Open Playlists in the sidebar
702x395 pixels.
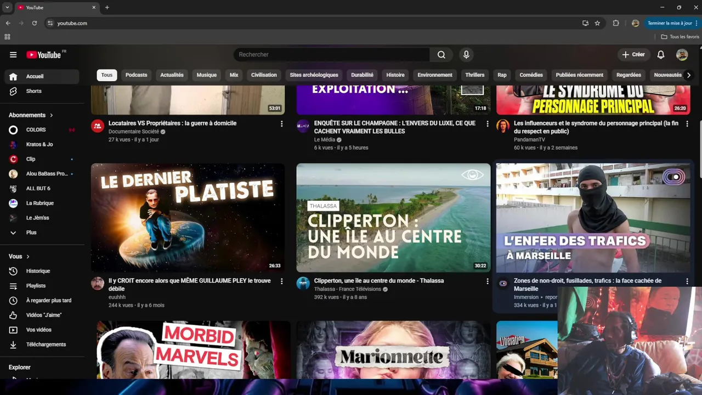(x=42, y=286)
